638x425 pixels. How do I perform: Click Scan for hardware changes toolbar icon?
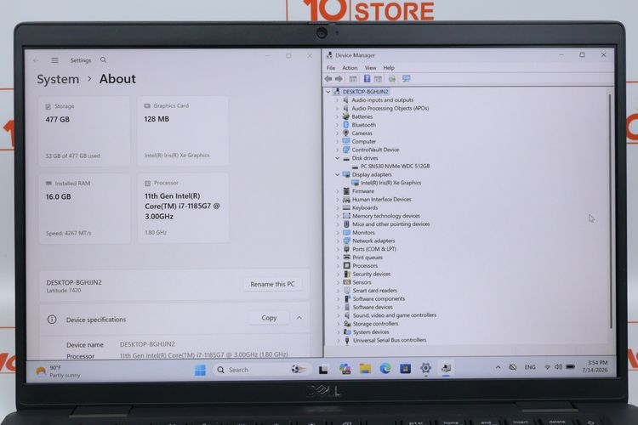[x=392, y=79]
